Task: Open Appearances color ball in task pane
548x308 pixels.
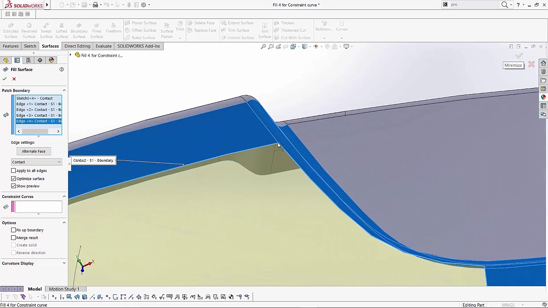Action: point(543,98)
